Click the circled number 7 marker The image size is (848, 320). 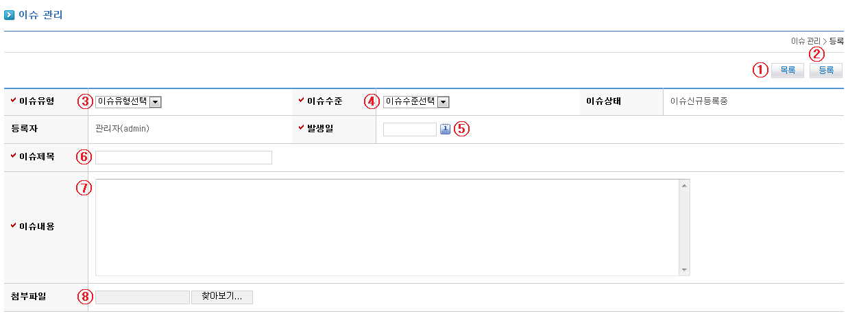click(x=83, y=188)
